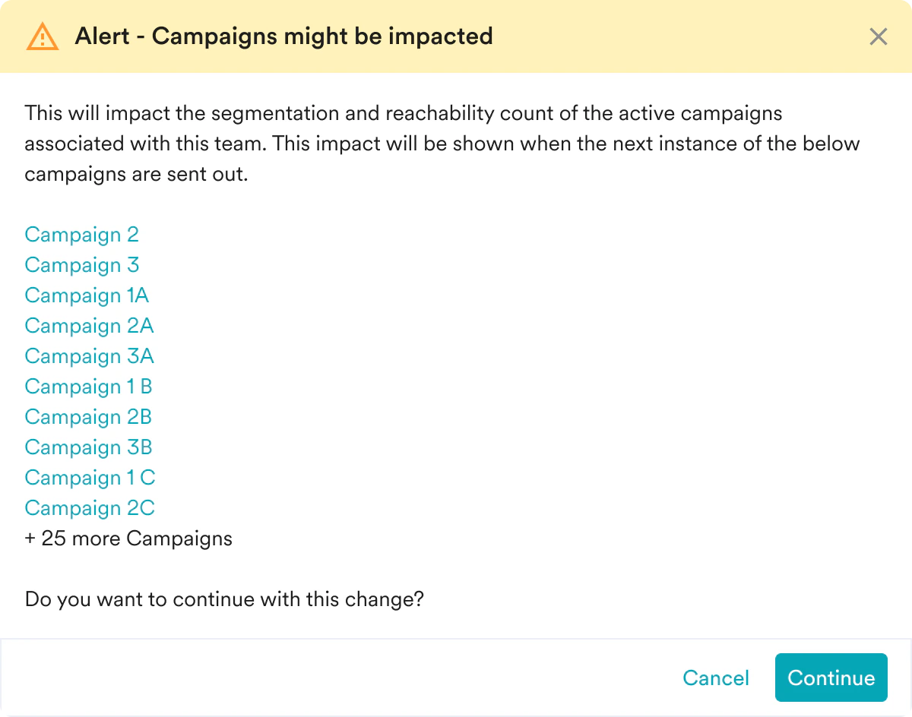Click the '+ 25 more Campaigns' text
Image resolution: width=912 pixels, height=717 pixels.
click(x=128, y=539)
